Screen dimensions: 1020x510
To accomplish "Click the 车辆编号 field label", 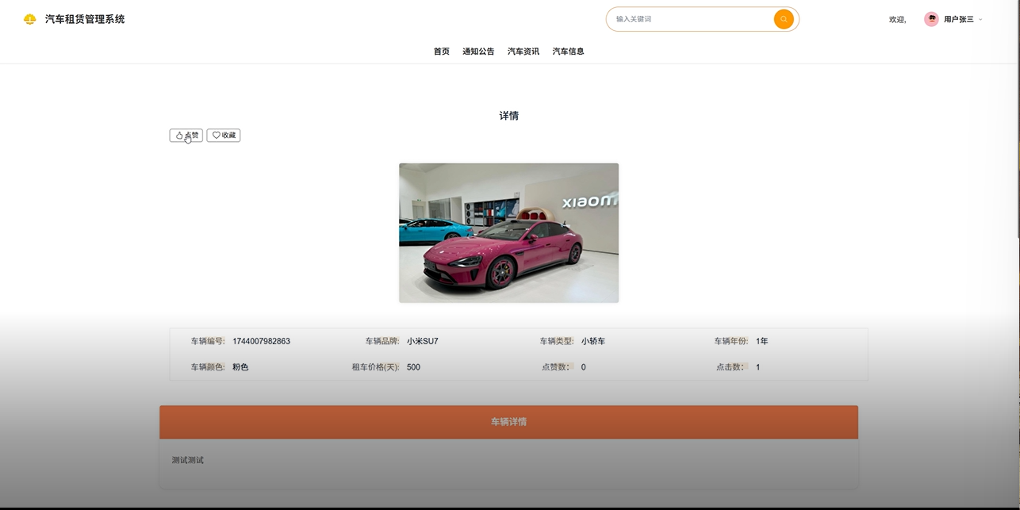I will tap(208, 342).
